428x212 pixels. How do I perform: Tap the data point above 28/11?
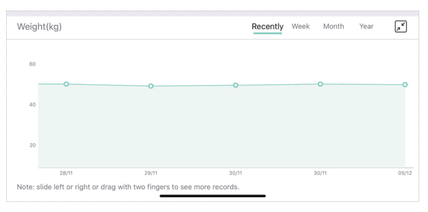pyautogui.click(x=66, y=84)
